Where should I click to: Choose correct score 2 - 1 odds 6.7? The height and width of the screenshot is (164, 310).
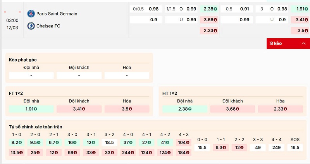coord(53,142)
